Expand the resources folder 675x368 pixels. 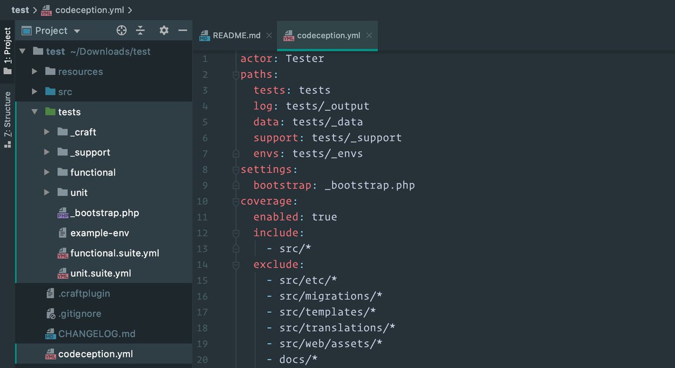click(35, 71)
